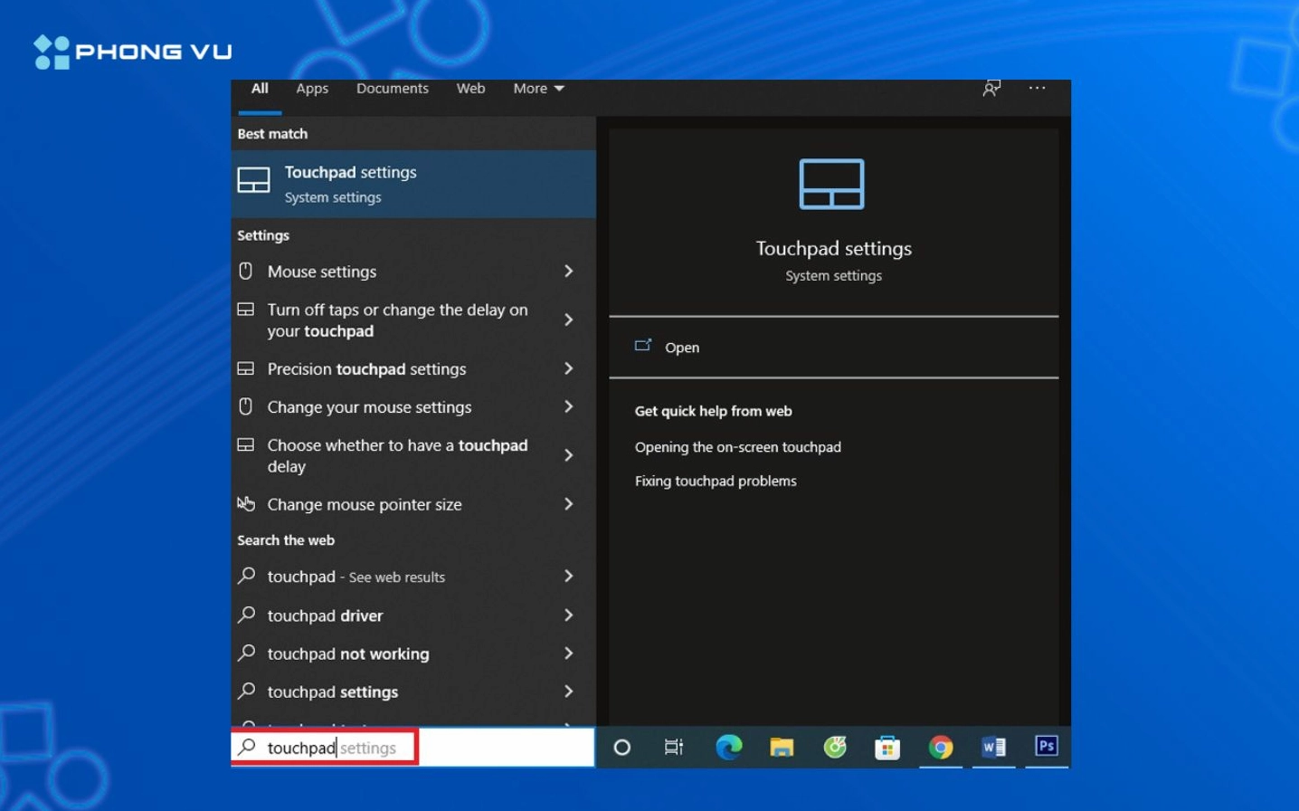Open the feedback person icon
1299x811 pixels.
[991, 88]
